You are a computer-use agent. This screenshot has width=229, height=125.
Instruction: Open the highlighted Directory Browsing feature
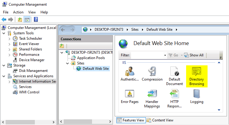pyautogui.click(x=197, y=76)
